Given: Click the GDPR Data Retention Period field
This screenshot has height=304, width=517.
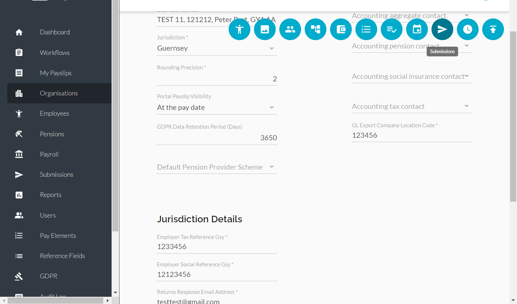Looking at the screenshot, I should click(217, 138).
